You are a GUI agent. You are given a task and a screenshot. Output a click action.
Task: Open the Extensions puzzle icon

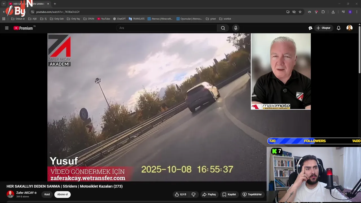pos(323,12)
